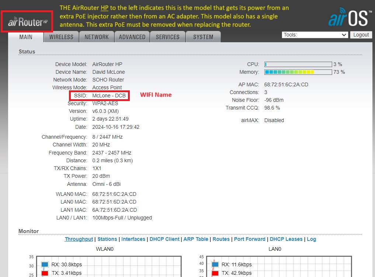Open the Port Forward link
The image size is (375, 277).
(x=249, y=239)
